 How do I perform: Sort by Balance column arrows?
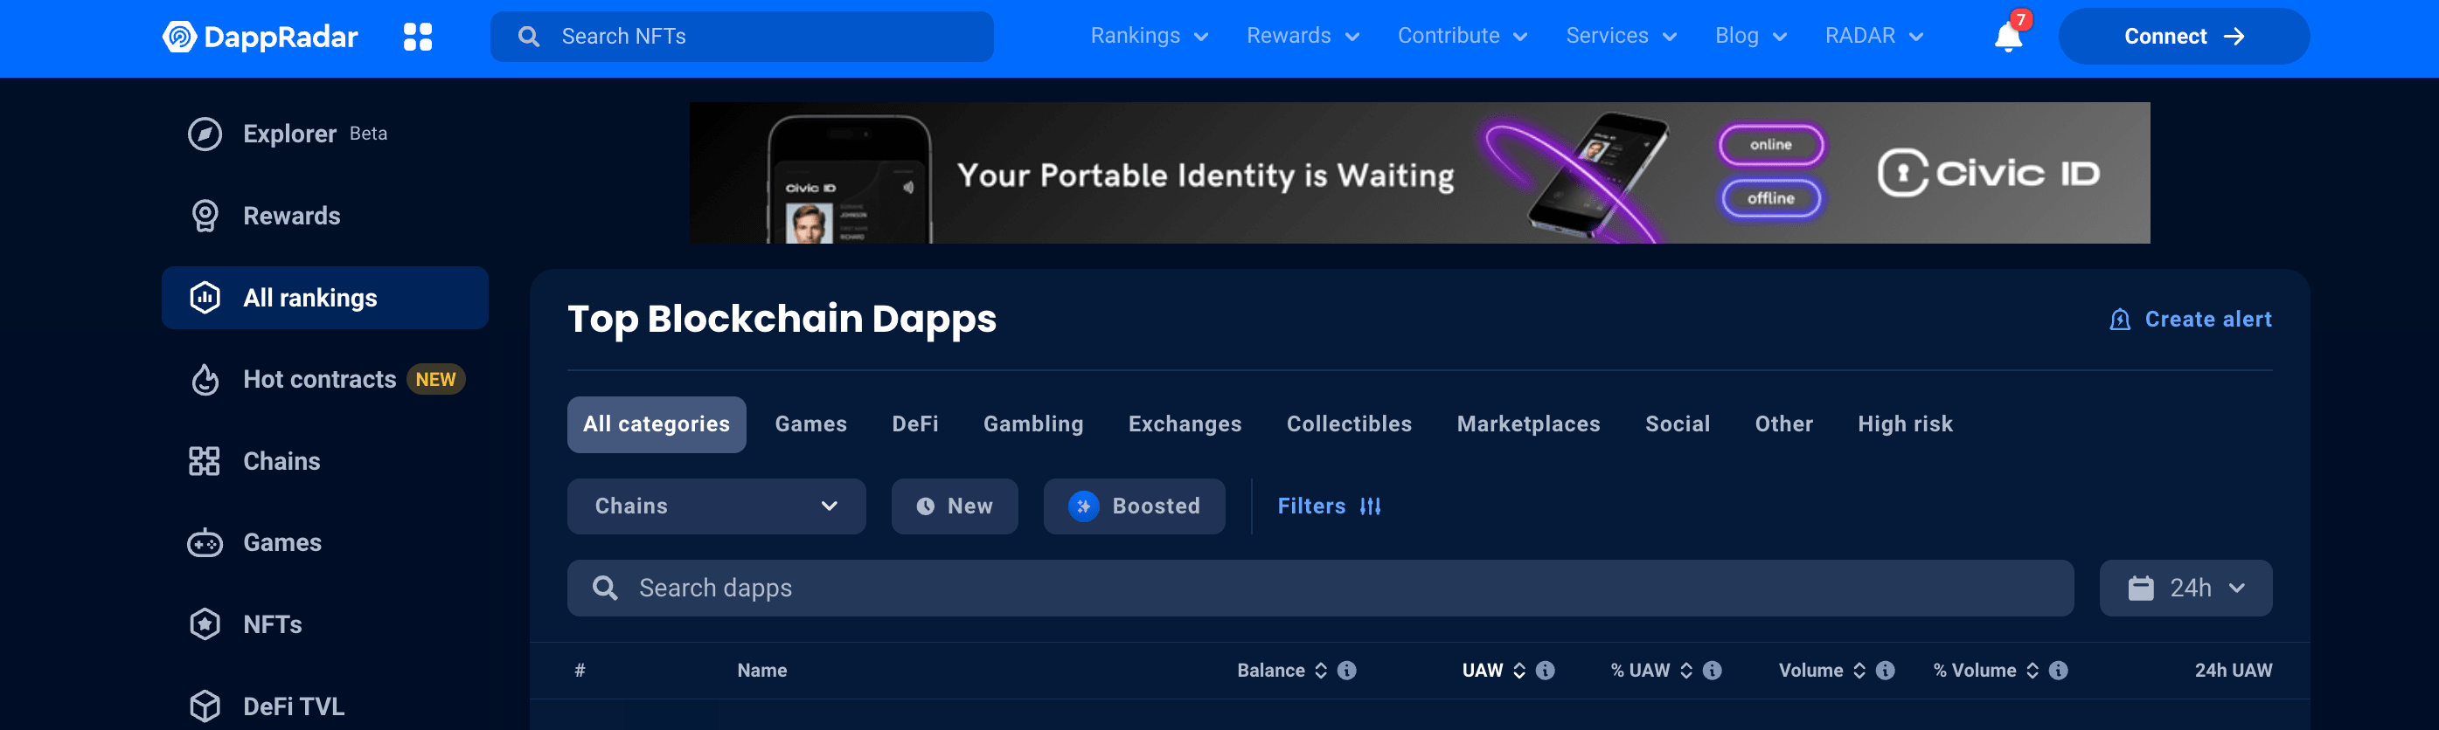pos(1320,671)
